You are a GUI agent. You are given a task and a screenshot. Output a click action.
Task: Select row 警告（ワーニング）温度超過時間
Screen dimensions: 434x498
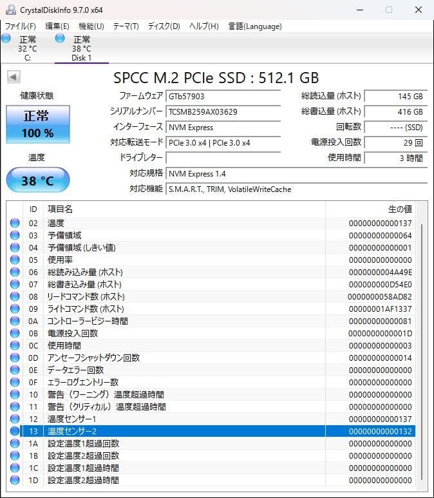click(211, 394)
